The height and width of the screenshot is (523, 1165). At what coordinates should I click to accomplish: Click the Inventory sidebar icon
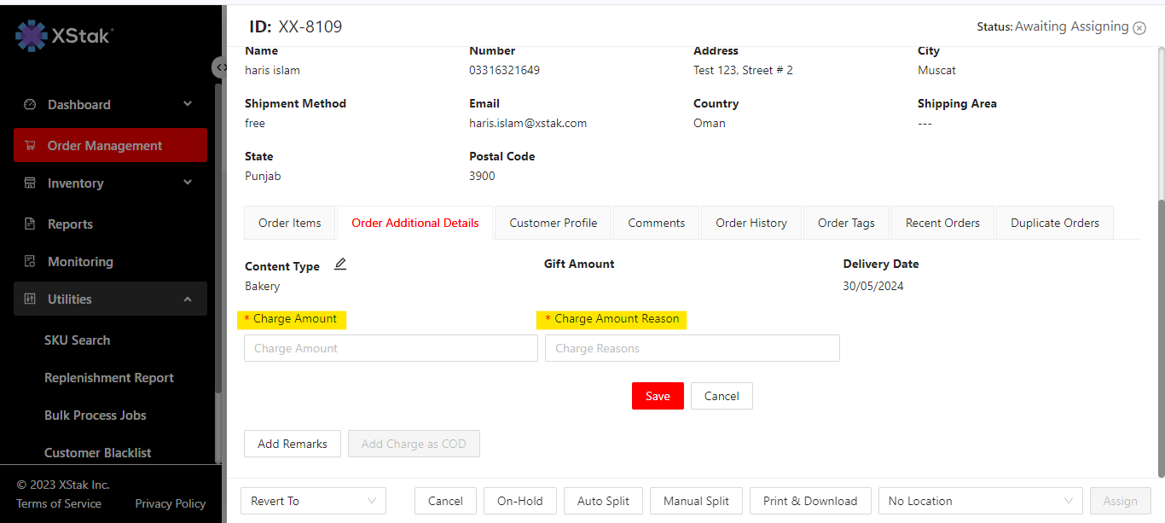[30, 183]
